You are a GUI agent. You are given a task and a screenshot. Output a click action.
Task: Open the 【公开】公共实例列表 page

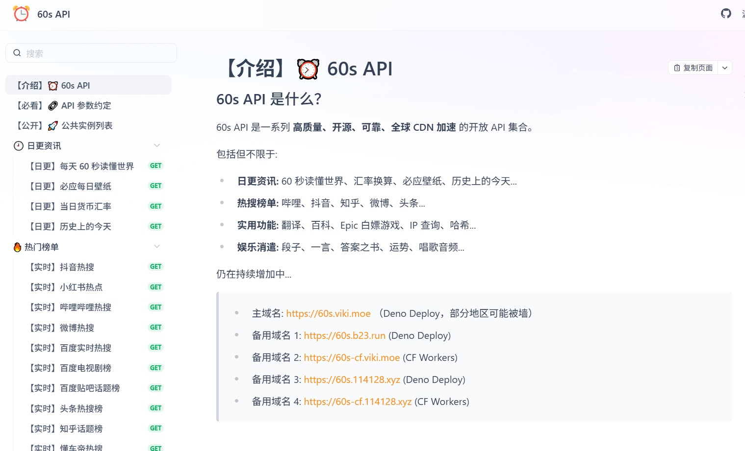(x=88, y=125)
